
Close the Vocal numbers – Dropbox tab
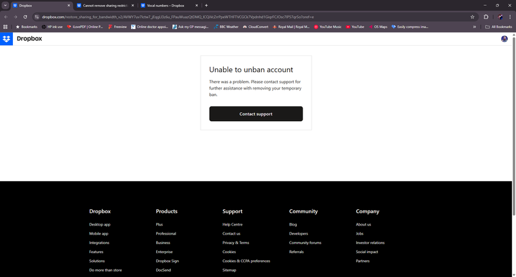click(197, 5)
